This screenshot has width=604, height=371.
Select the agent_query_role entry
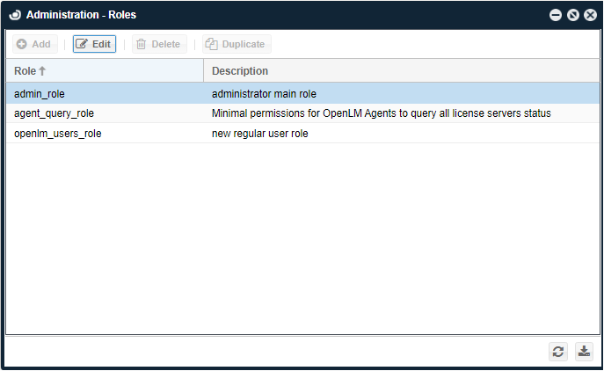click(x=54, y=113)
